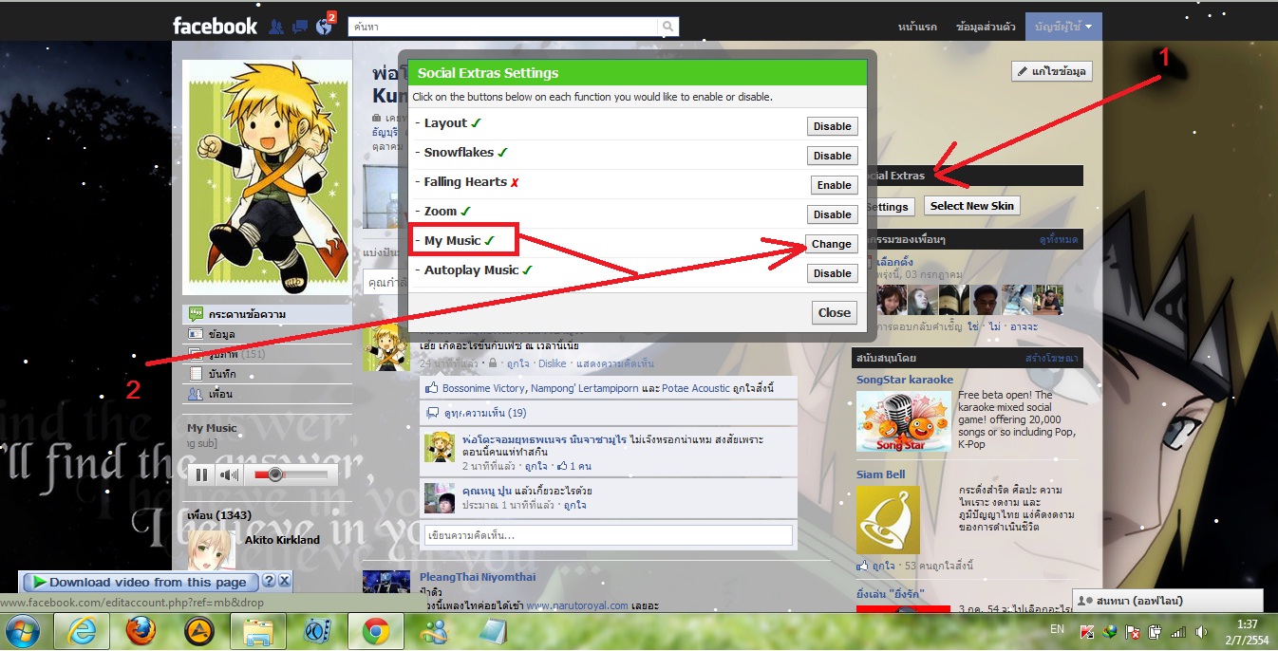Click Kaspersky tray icon

pyautogui.click(x=1086, y=631)
